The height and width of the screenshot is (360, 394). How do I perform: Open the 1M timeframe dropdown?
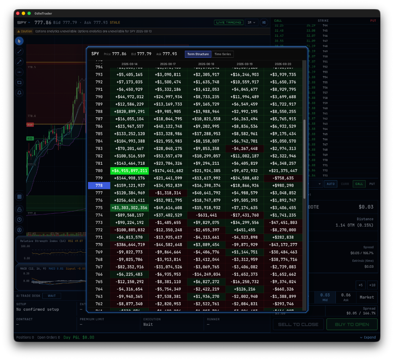coord(251,22)
